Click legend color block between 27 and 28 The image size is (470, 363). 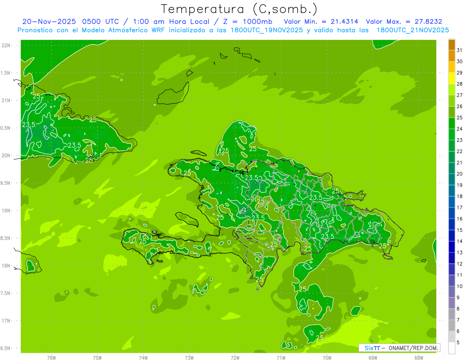click(452, 90)
